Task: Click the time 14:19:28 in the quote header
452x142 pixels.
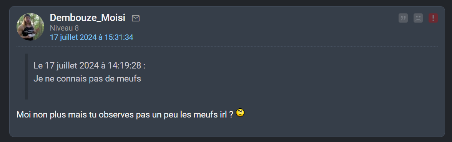Action: click(x=125, y=65)
